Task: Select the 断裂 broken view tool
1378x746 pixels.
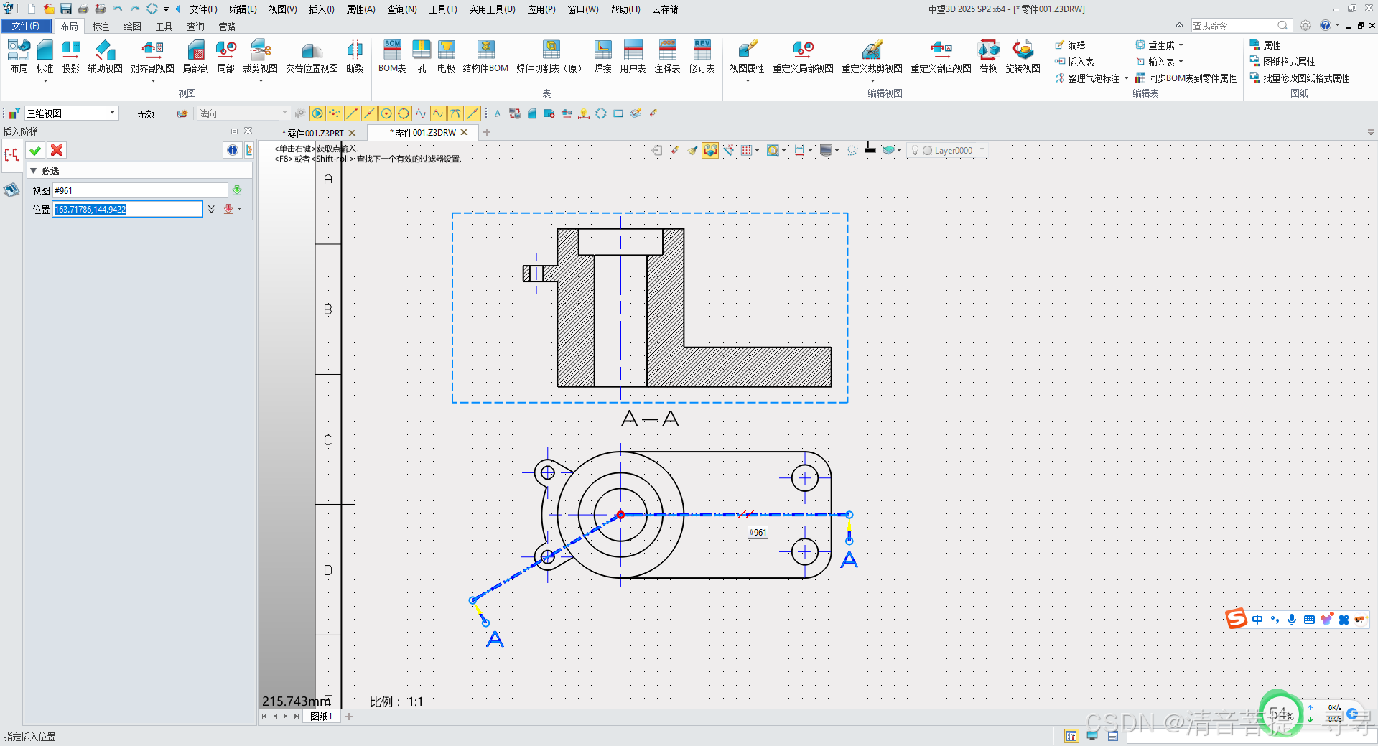Action: click(355, 56)
